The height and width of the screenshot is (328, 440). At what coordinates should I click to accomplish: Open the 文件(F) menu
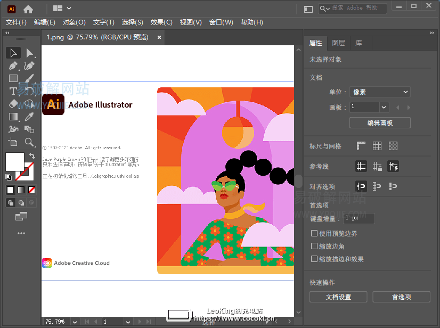[x=17, y=22]
